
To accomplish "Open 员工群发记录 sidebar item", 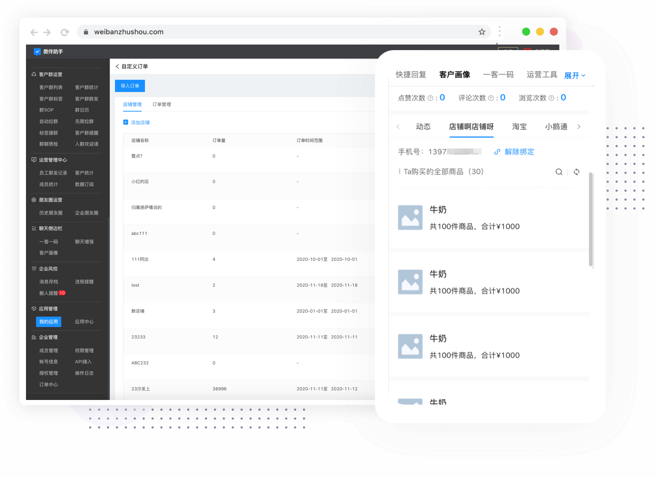I will pos(53,173).
